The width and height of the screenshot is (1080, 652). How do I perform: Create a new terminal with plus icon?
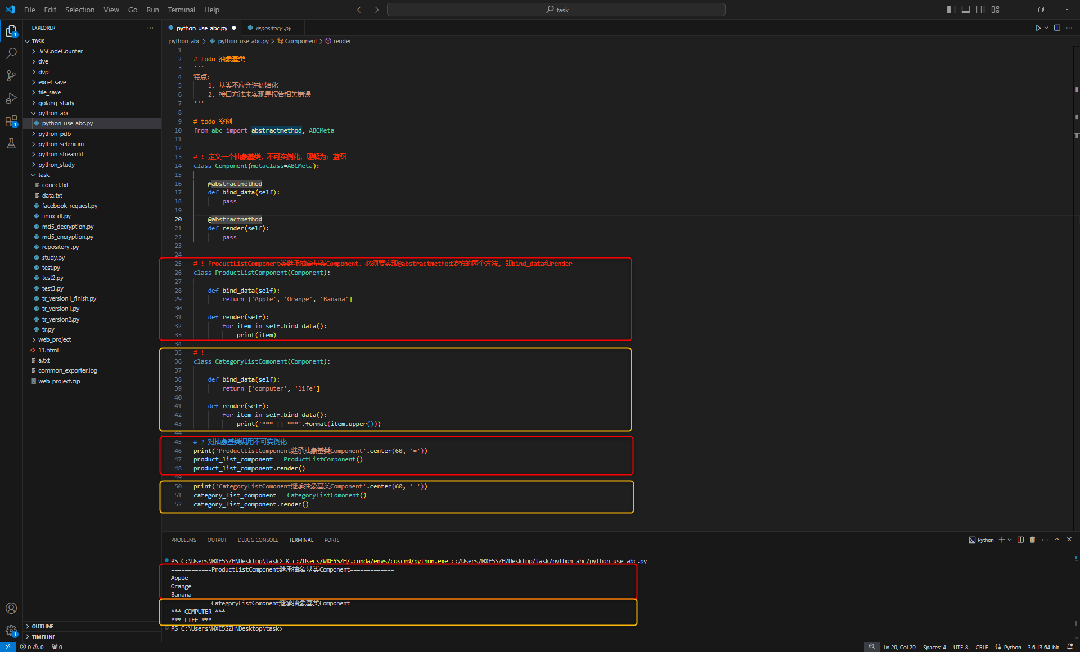coord(1001,540)
